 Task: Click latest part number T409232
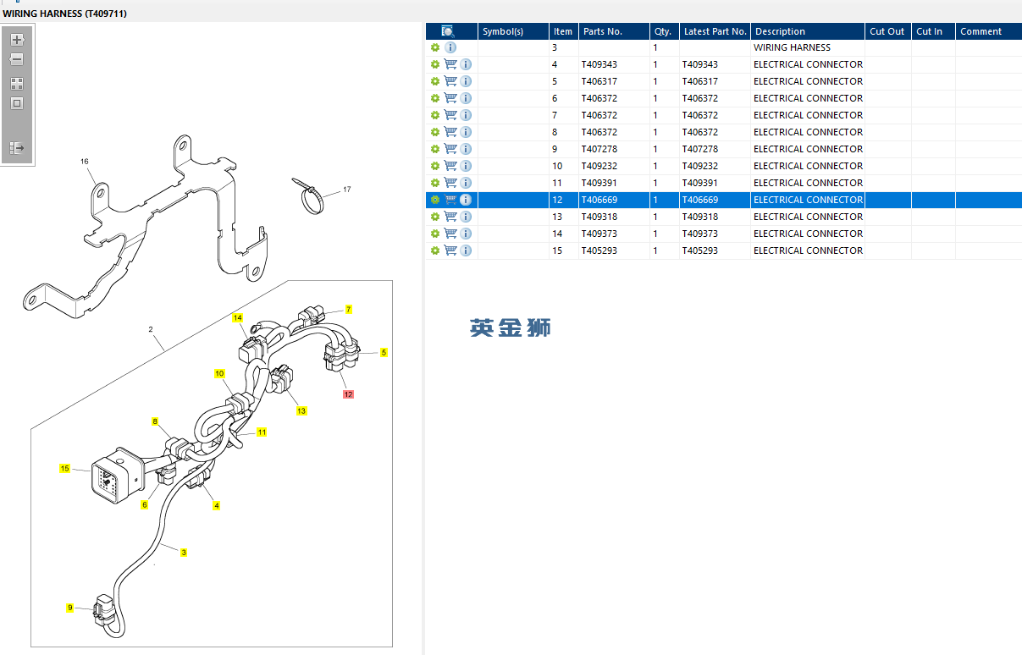click(x=700, y=166)
